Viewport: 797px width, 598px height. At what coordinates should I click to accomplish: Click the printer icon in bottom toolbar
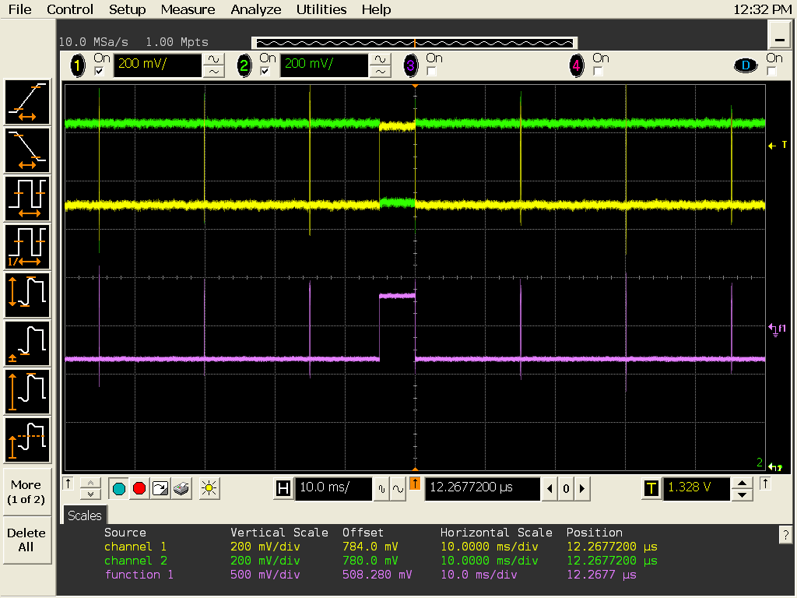coord(181,488)
